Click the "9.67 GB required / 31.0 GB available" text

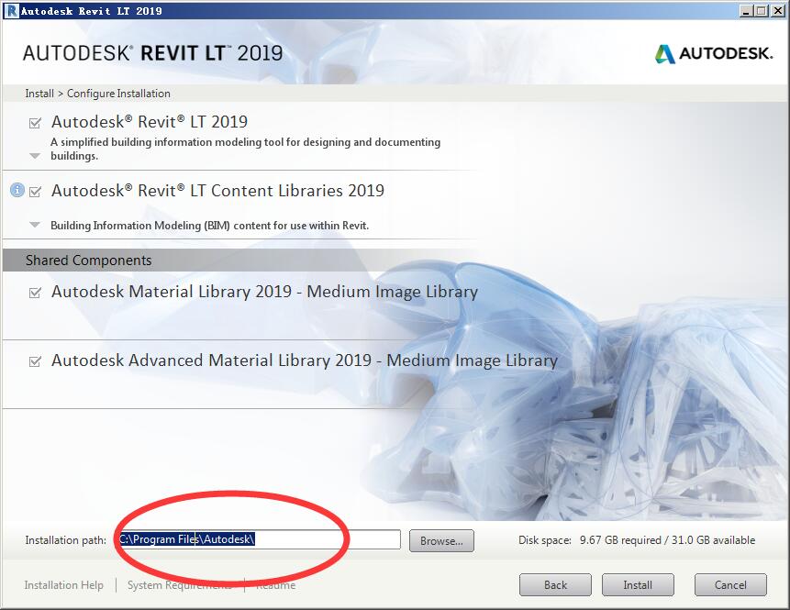(668, 540)
